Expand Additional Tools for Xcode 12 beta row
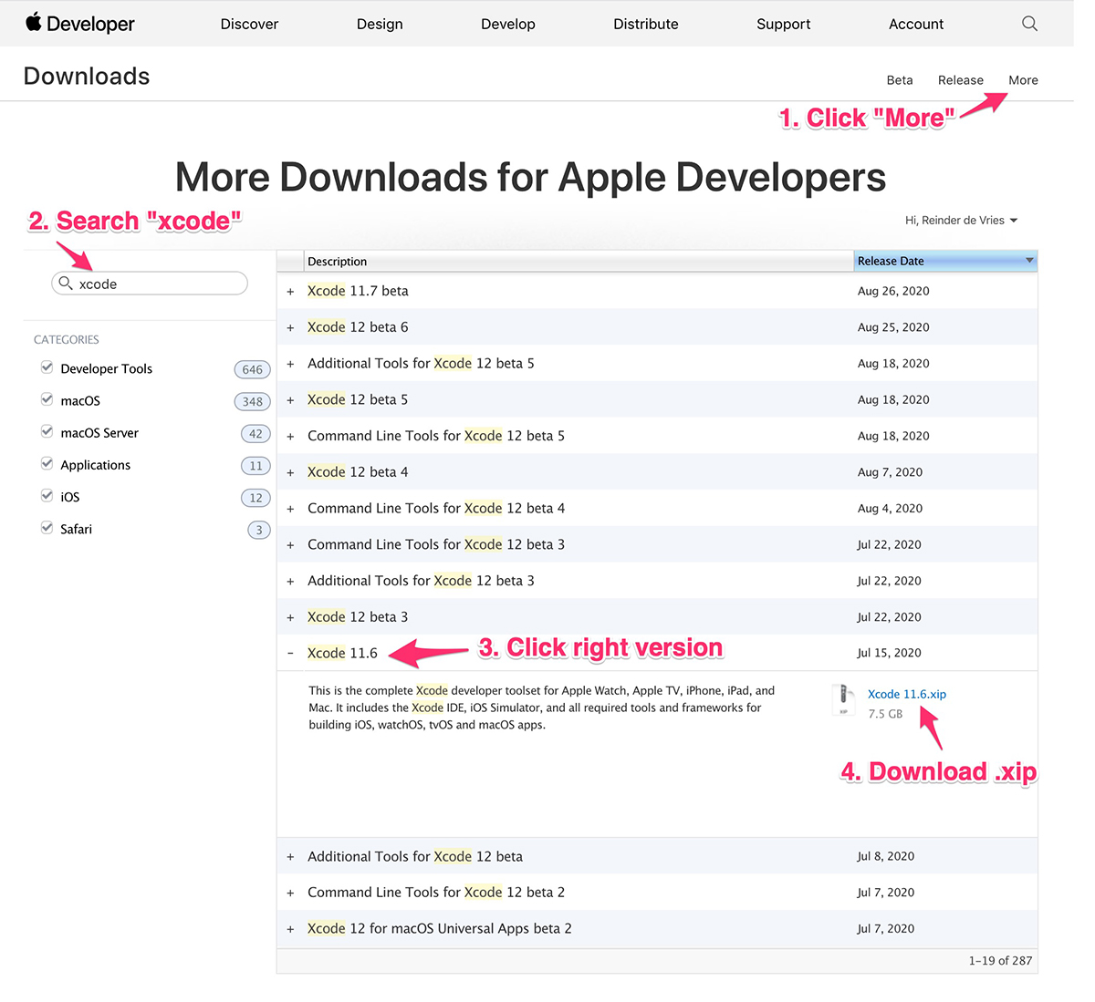 click(290, 857)
